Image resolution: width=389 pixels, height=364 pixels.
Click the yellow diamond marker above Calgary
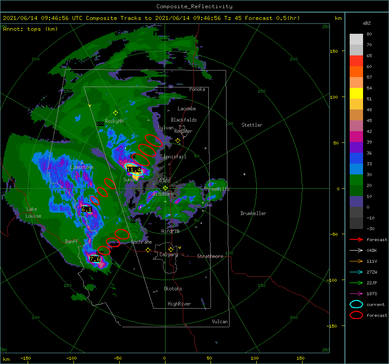pyautogui.click(x=171, y=249)
